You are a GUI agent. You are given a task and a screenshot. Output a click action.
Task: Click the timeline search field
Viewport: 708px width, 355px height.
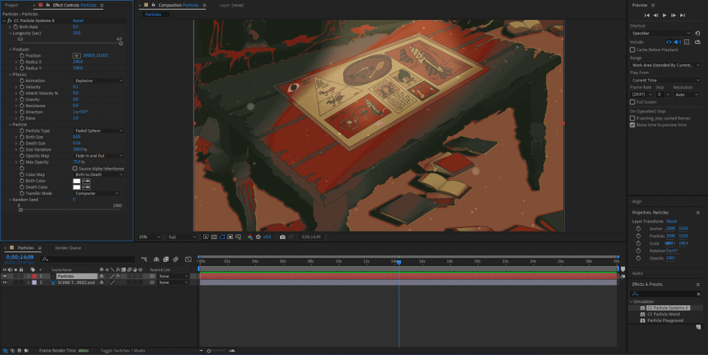[88, 259]
